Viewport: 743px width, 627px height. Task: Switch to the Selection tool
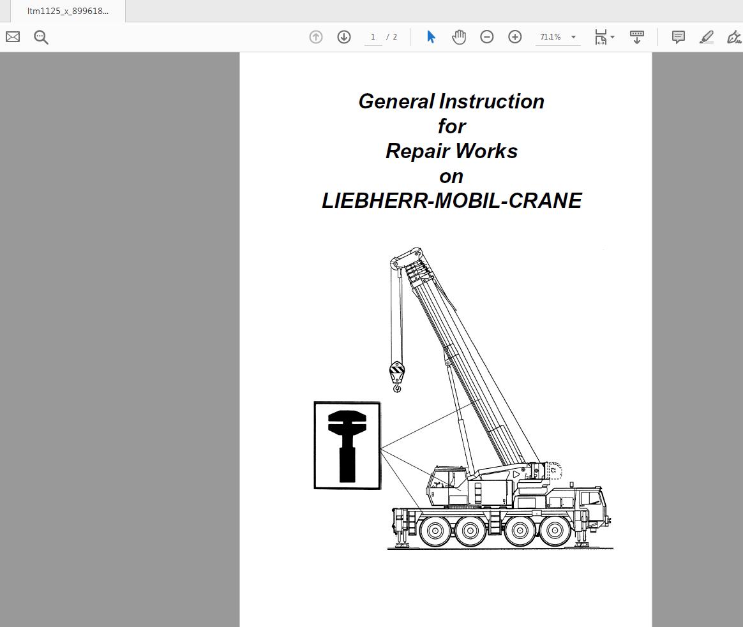tap(431, 36)
